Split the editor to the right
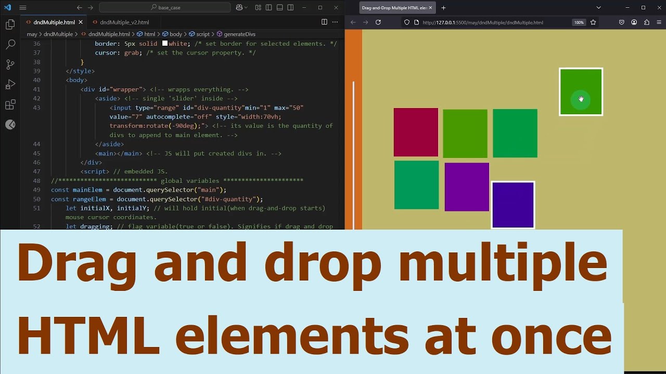The width and height of the screenshot is (666, 374). pos(324,22)
